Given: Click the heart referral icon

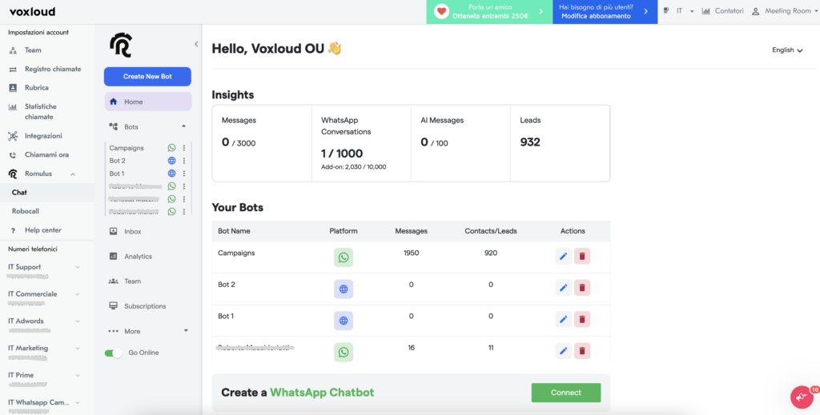Looking at the screenshot, I should [442, 11].
